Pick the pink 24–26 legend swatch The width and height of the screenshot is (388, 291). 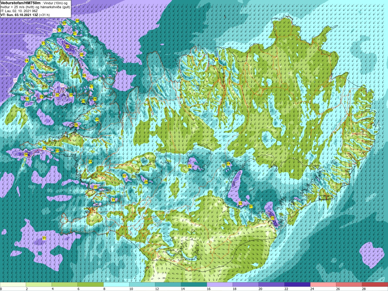click(x=323, y=285)
